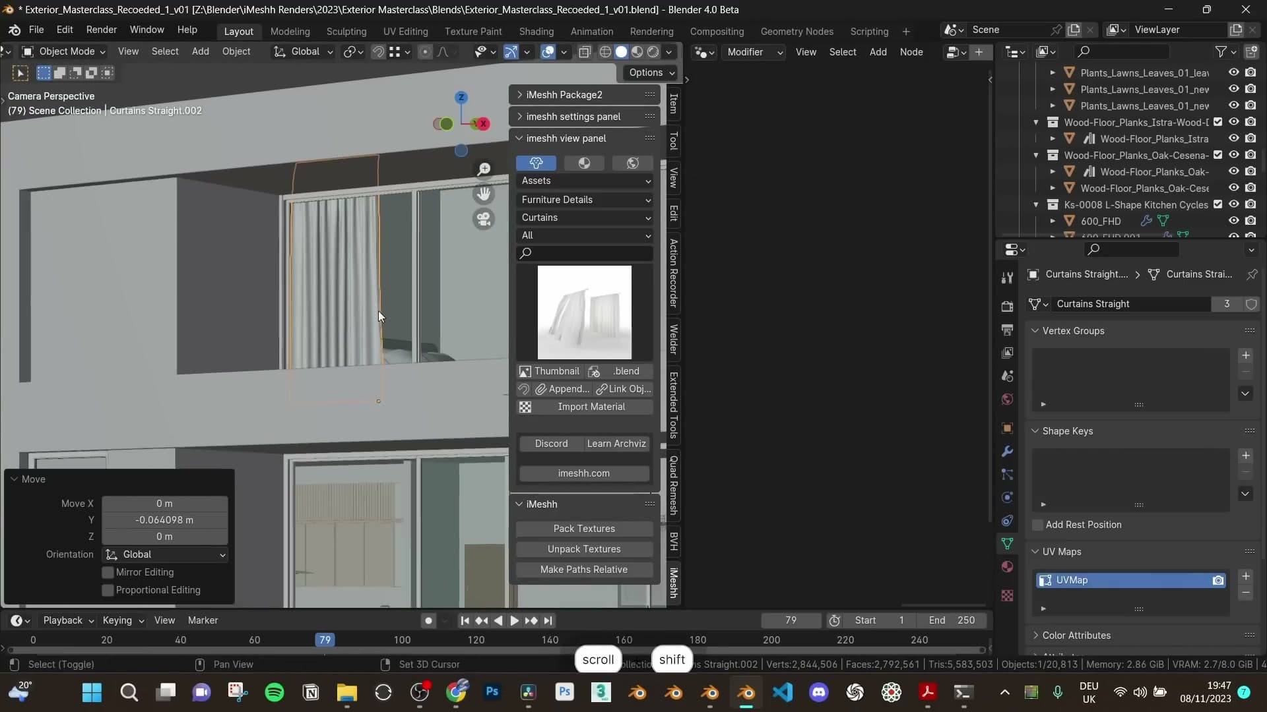1267x712 pixels.
Task: Open the World properties tab icon
Action: [1007, 399]
